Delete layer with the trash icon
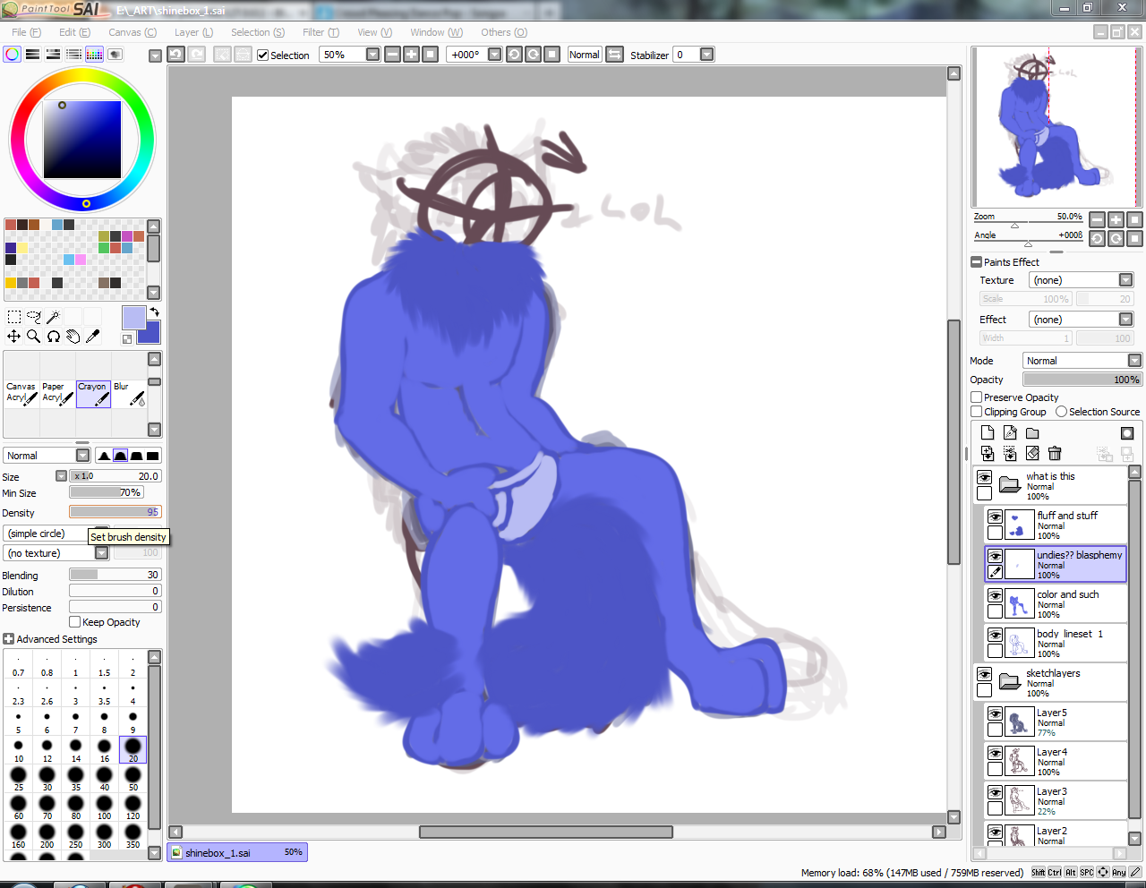Viewport: 1146px width, 888px height. (x=1055, y=454)
